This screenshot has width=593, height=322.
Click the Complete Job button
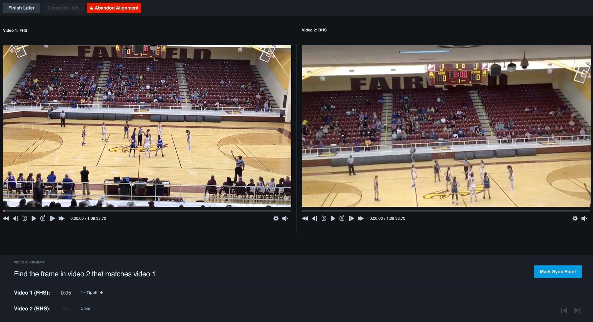63,8
